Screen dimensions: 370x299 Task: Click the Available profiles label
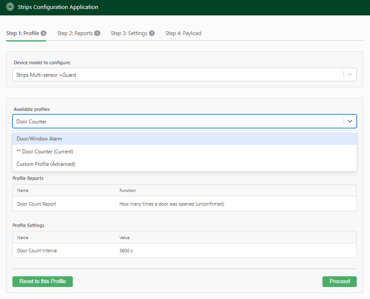pos(32,110)
